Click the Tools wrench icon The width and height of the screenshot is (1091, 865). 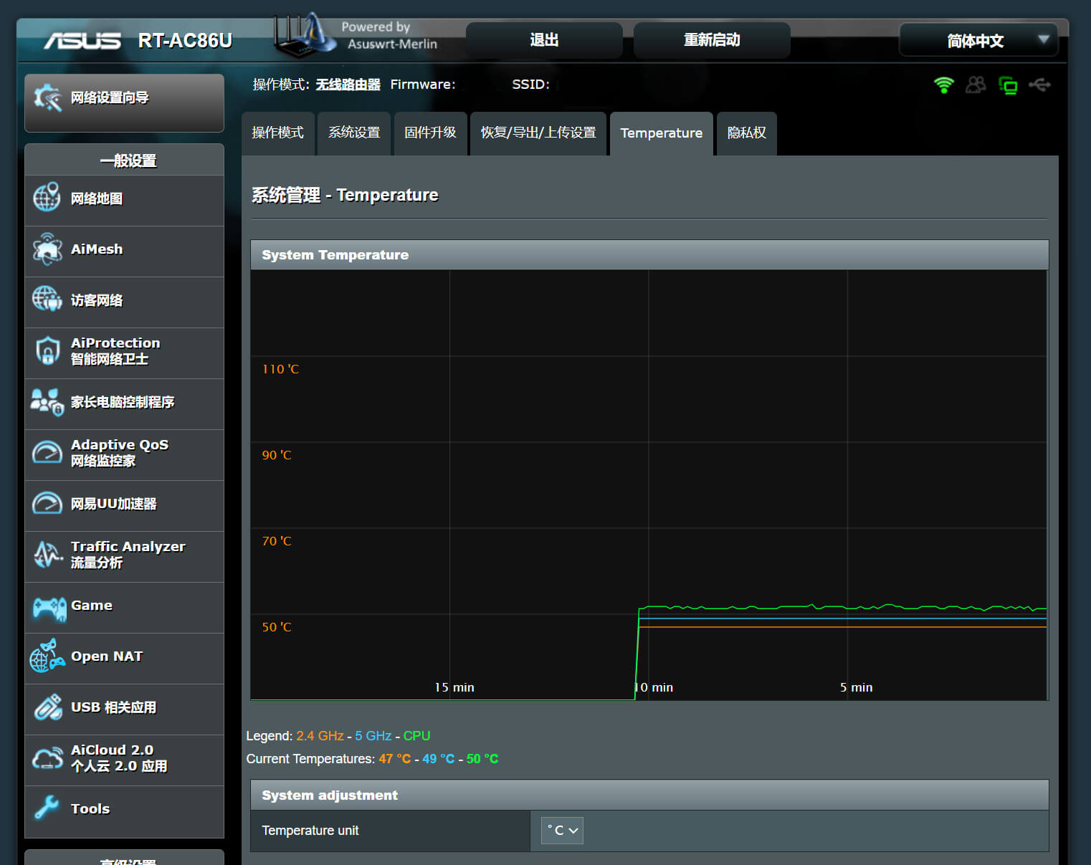point(47,808)
